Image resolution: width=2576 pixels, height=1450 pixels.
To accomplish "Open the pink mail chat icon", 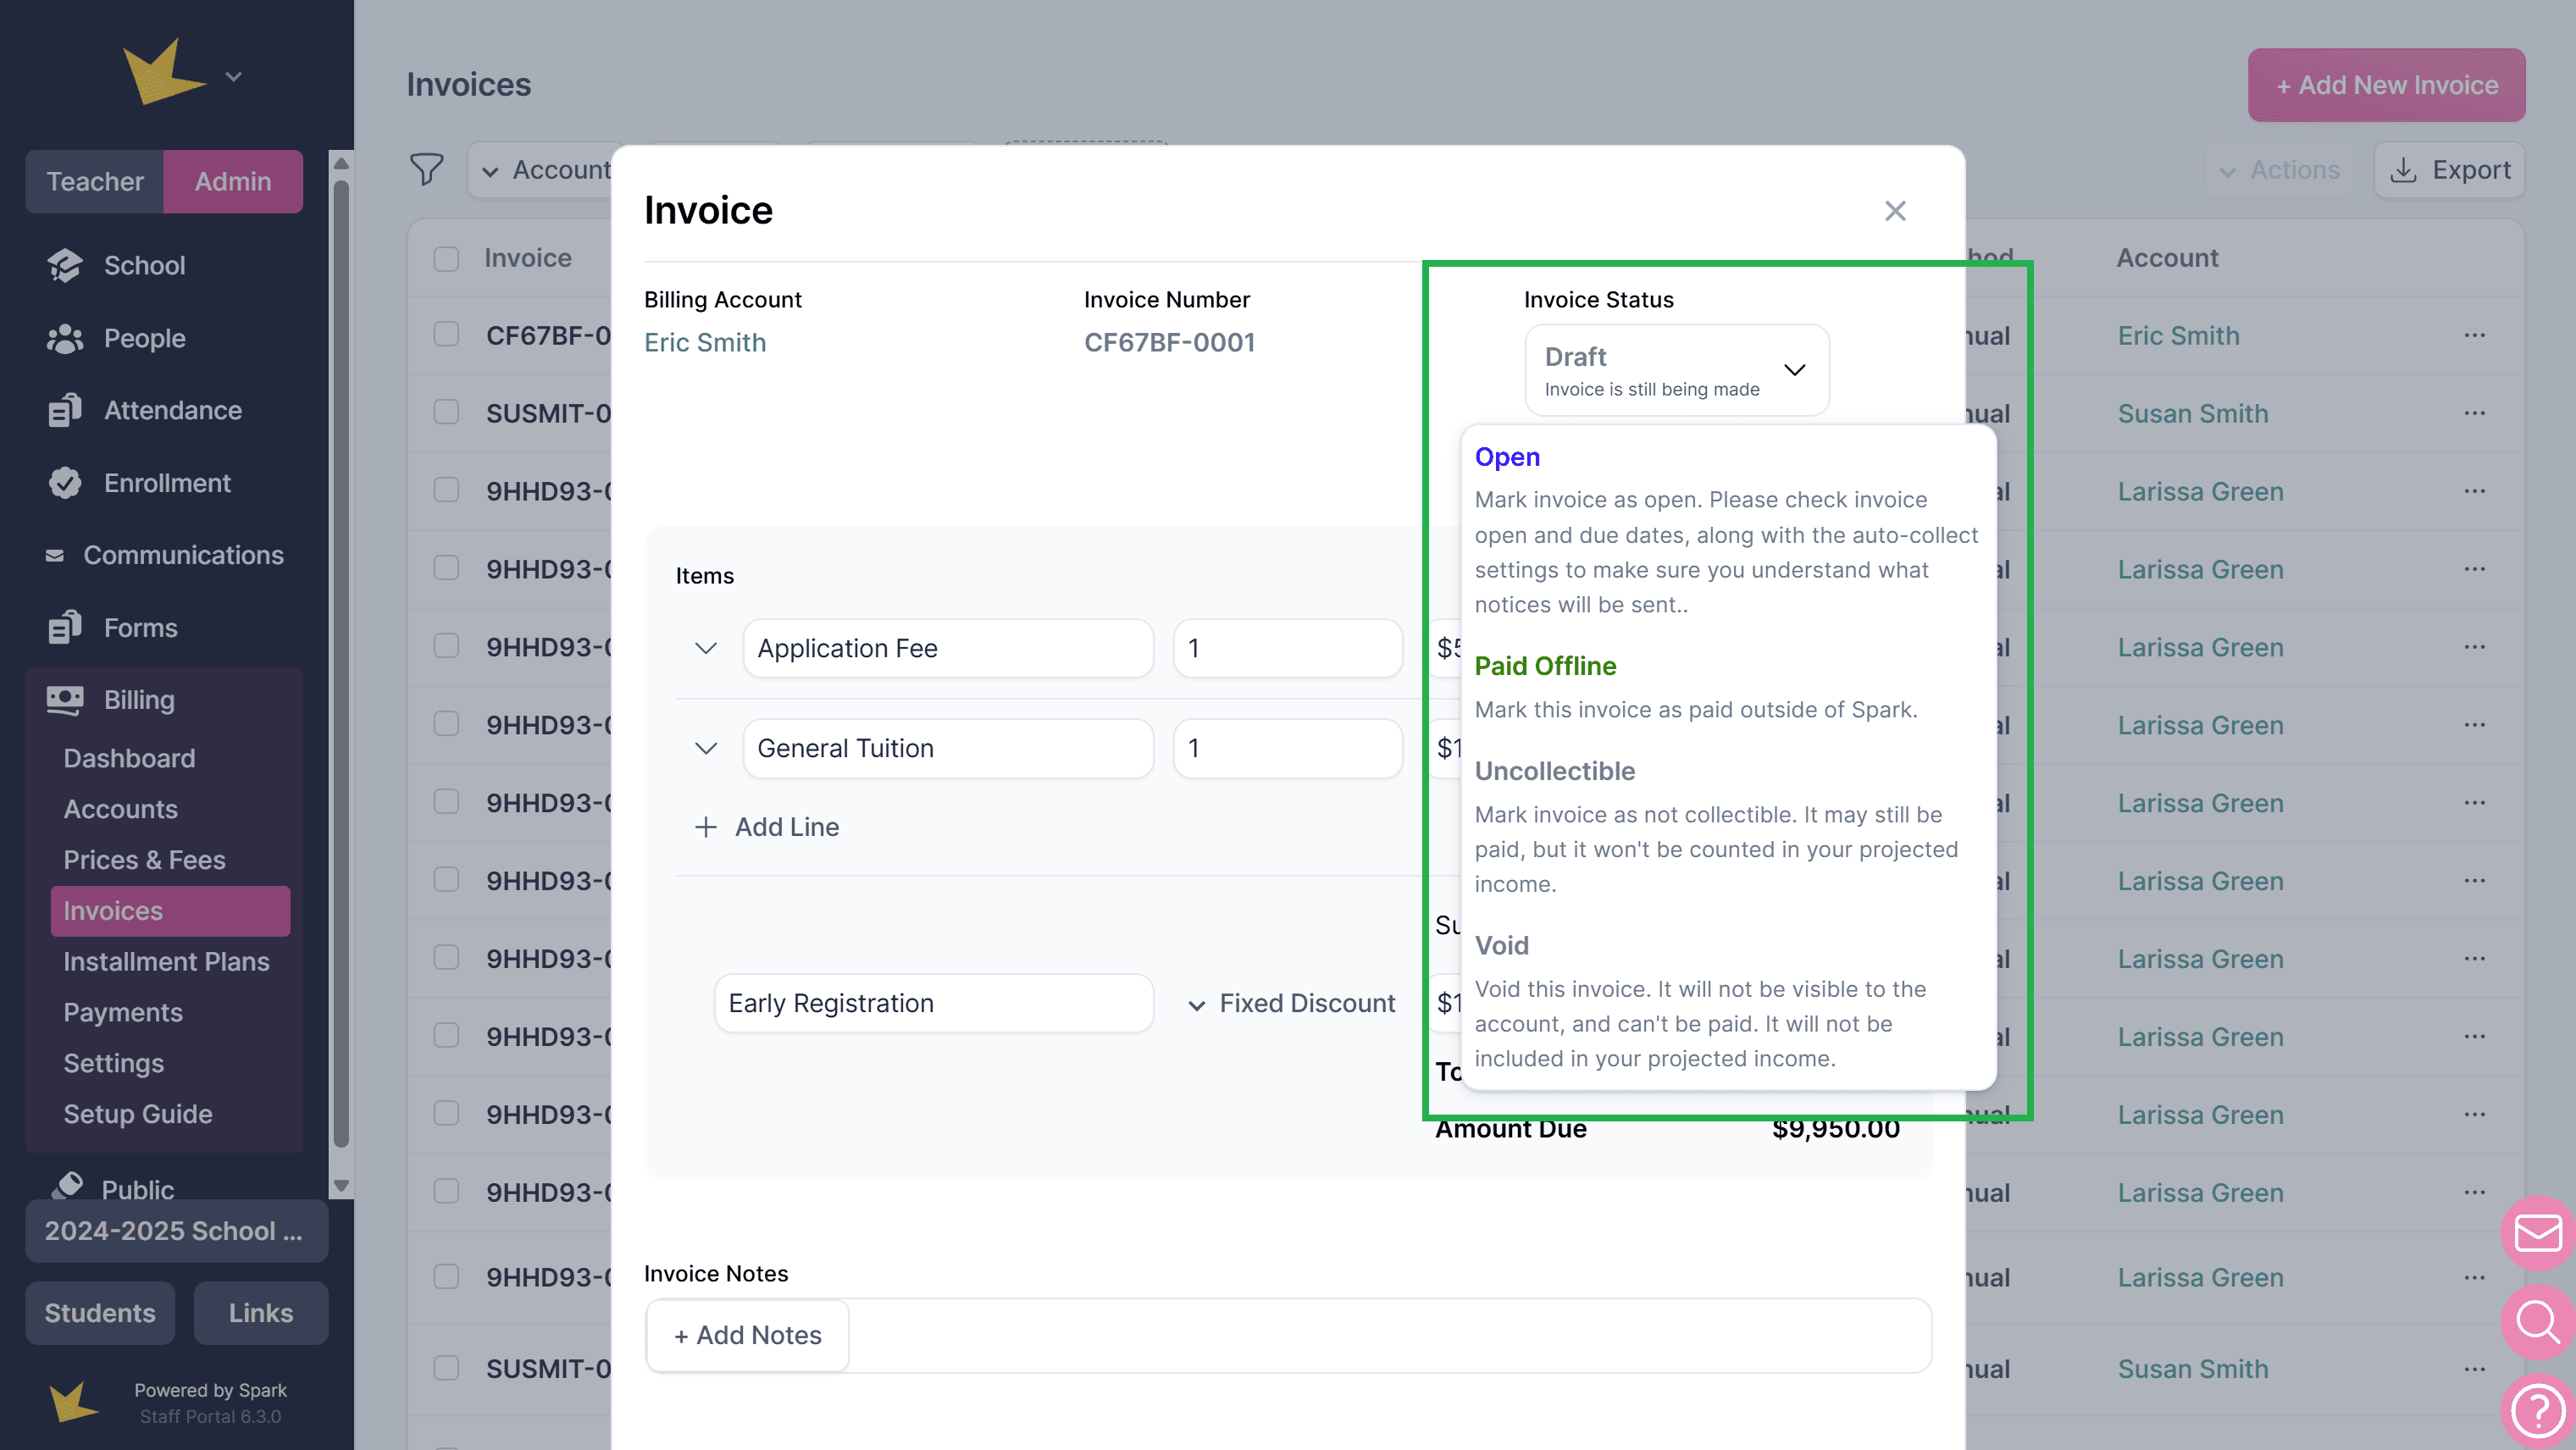I will point(2538,1232).
